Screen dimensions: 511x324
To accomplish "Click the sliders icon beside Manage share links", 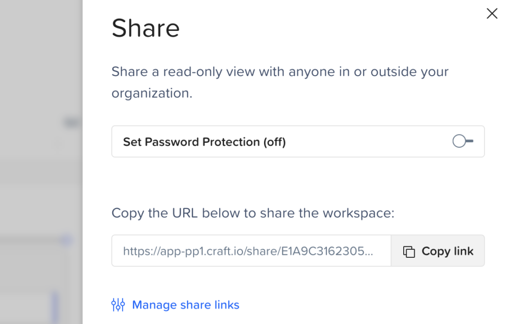I will point(118,305).
